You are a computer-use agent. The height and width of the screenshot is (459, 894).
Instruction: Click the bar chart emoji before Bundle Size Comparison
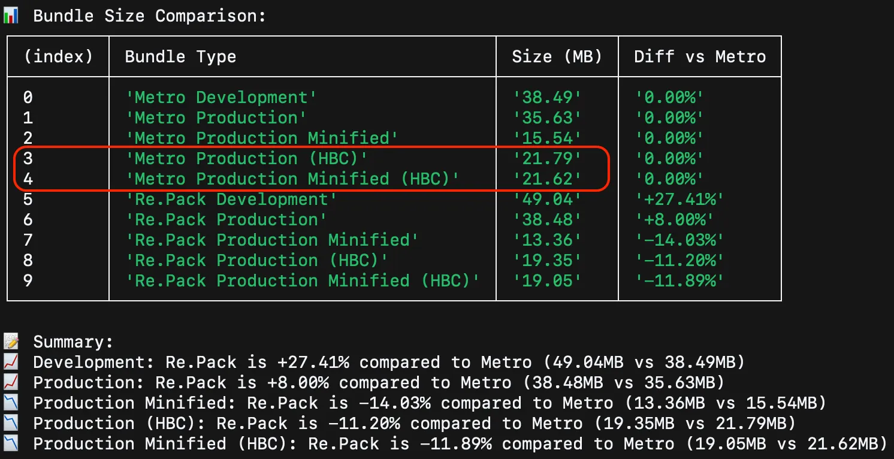(10, 16)
